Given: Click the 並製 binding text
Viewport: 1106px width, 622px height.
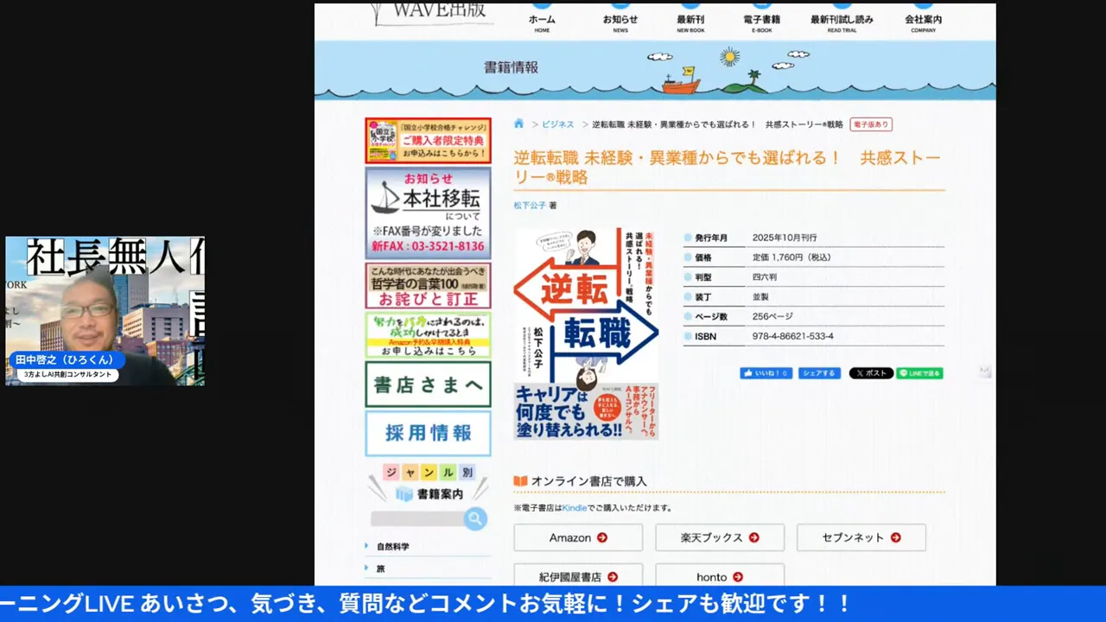Looking at the screenshot, I should click(761, 297).
